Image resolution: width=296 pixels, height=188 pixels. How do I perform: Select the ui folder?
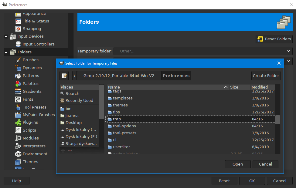(191, 140)
